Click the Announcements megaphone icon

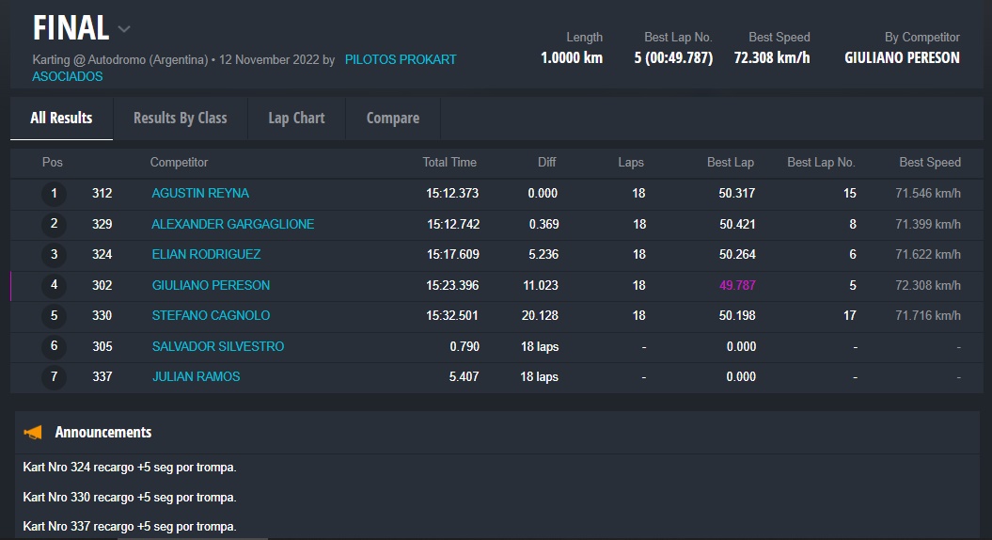pos(33,433)
